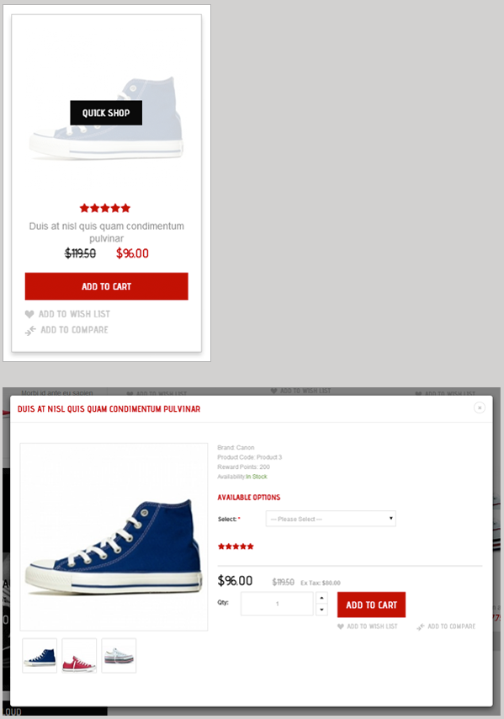Select the red sneaker thumbnail
The width and height of the screenshot is (504, 719).
(x=79, y=656)
